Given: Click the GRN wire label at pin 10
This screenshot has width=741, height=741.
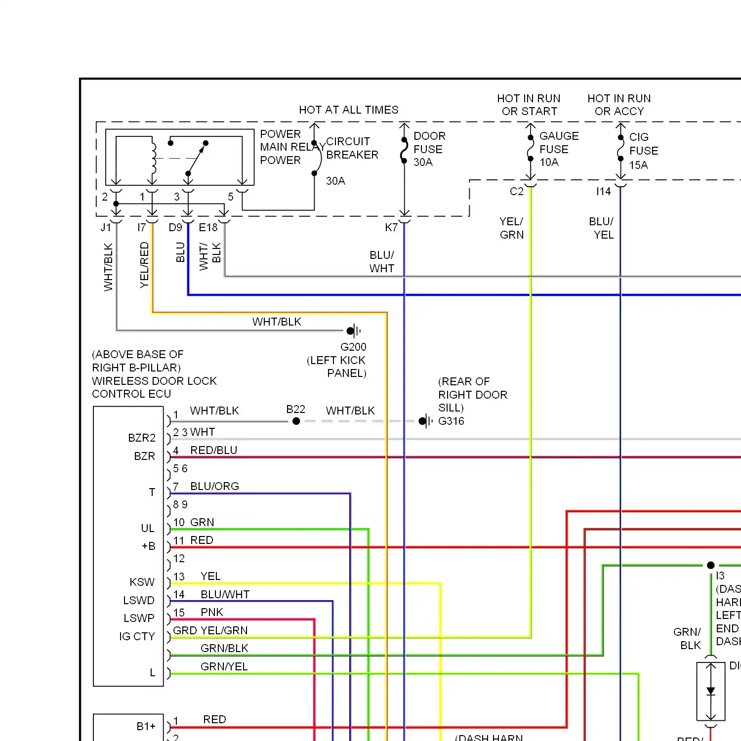Looking at the screenshot, I should click(202, 523).
